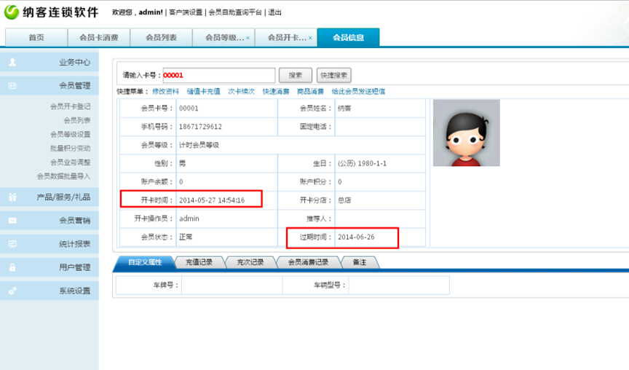
Task: Open the 充值记录 tab
Action: 197,262
